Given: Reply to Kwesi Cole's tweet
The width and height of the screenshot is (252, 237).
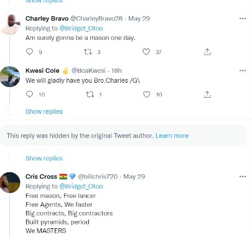Looking at the screenshot, I should tap(29, 95).
